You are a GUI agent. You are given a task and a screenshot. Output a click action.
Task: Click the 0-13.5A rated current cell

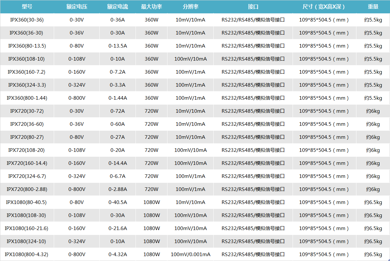coord(118,46)
